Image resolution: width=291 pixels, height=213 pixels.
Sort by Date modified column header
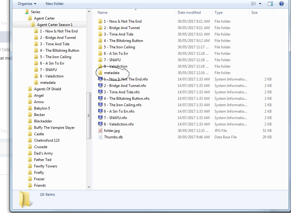point(189,13)
